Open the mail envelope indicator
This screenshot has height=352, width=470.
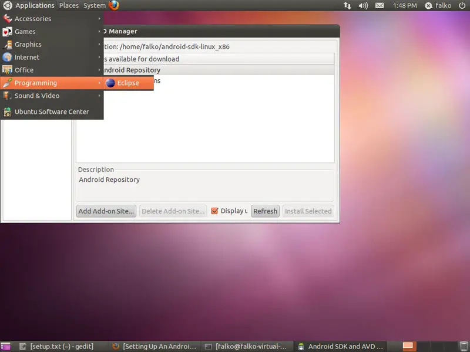pyautogui.click(x=380, y=5)
